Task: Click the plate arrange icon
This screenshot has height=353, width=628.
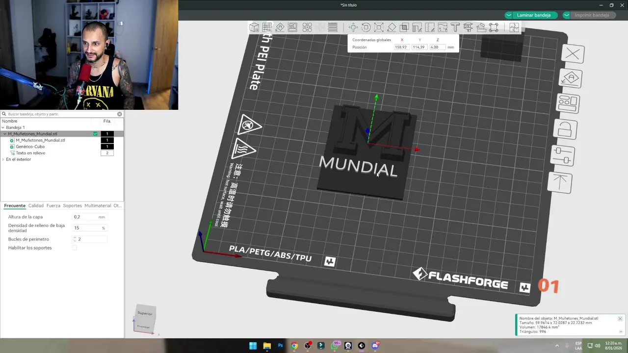Action: pos(569,103)
